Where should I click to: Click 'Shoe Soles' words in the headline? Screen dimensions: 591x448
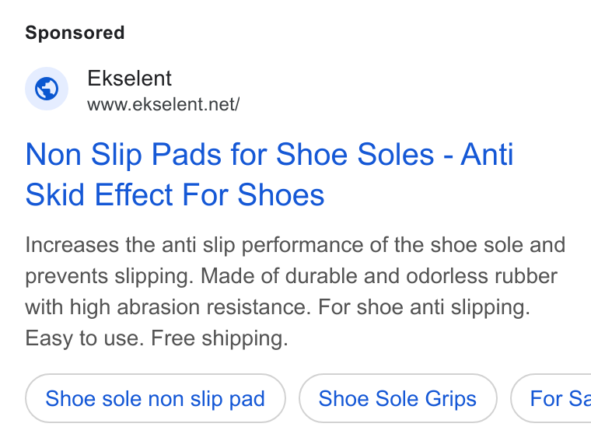355,155
